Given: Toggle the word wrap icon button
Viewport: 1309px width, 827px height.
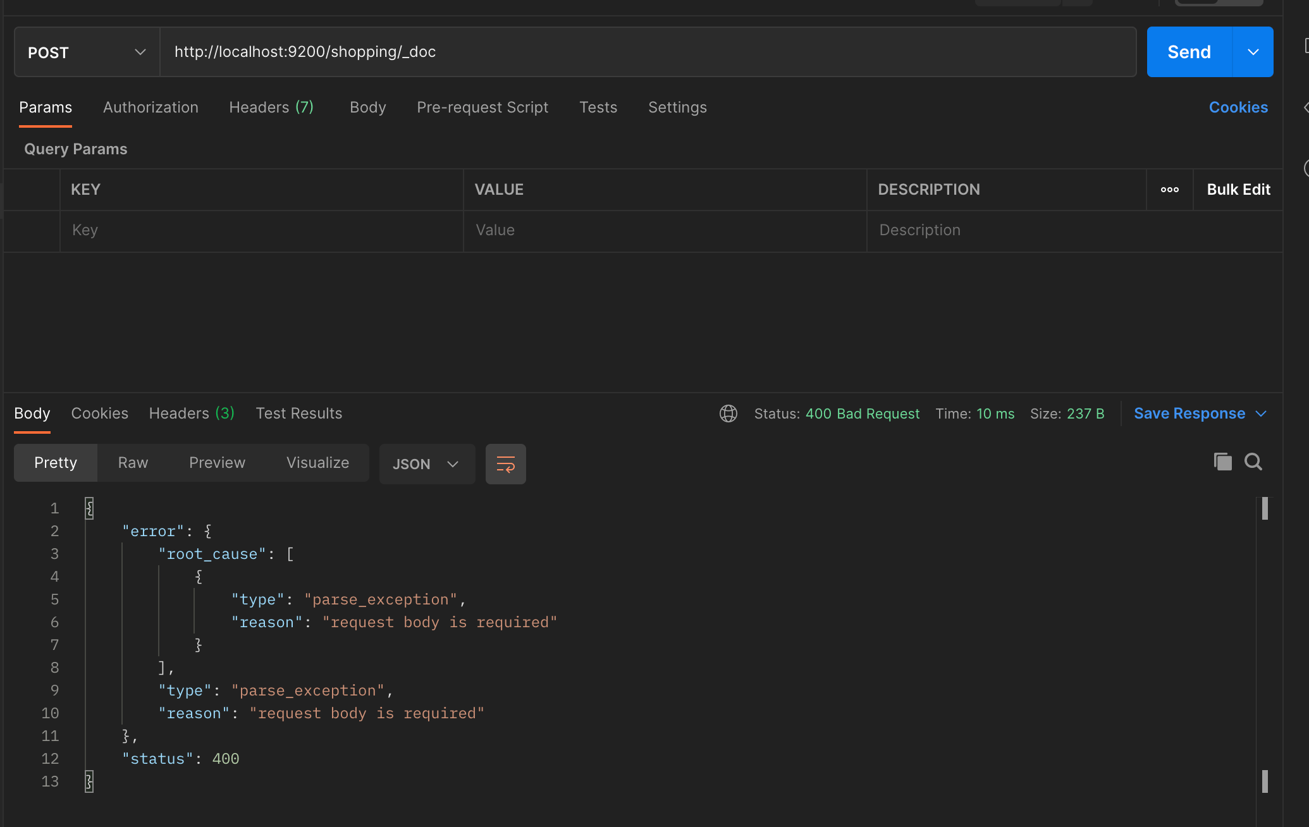Looking at the screenshot, I should pyautogui.click(x=506, y=464).
